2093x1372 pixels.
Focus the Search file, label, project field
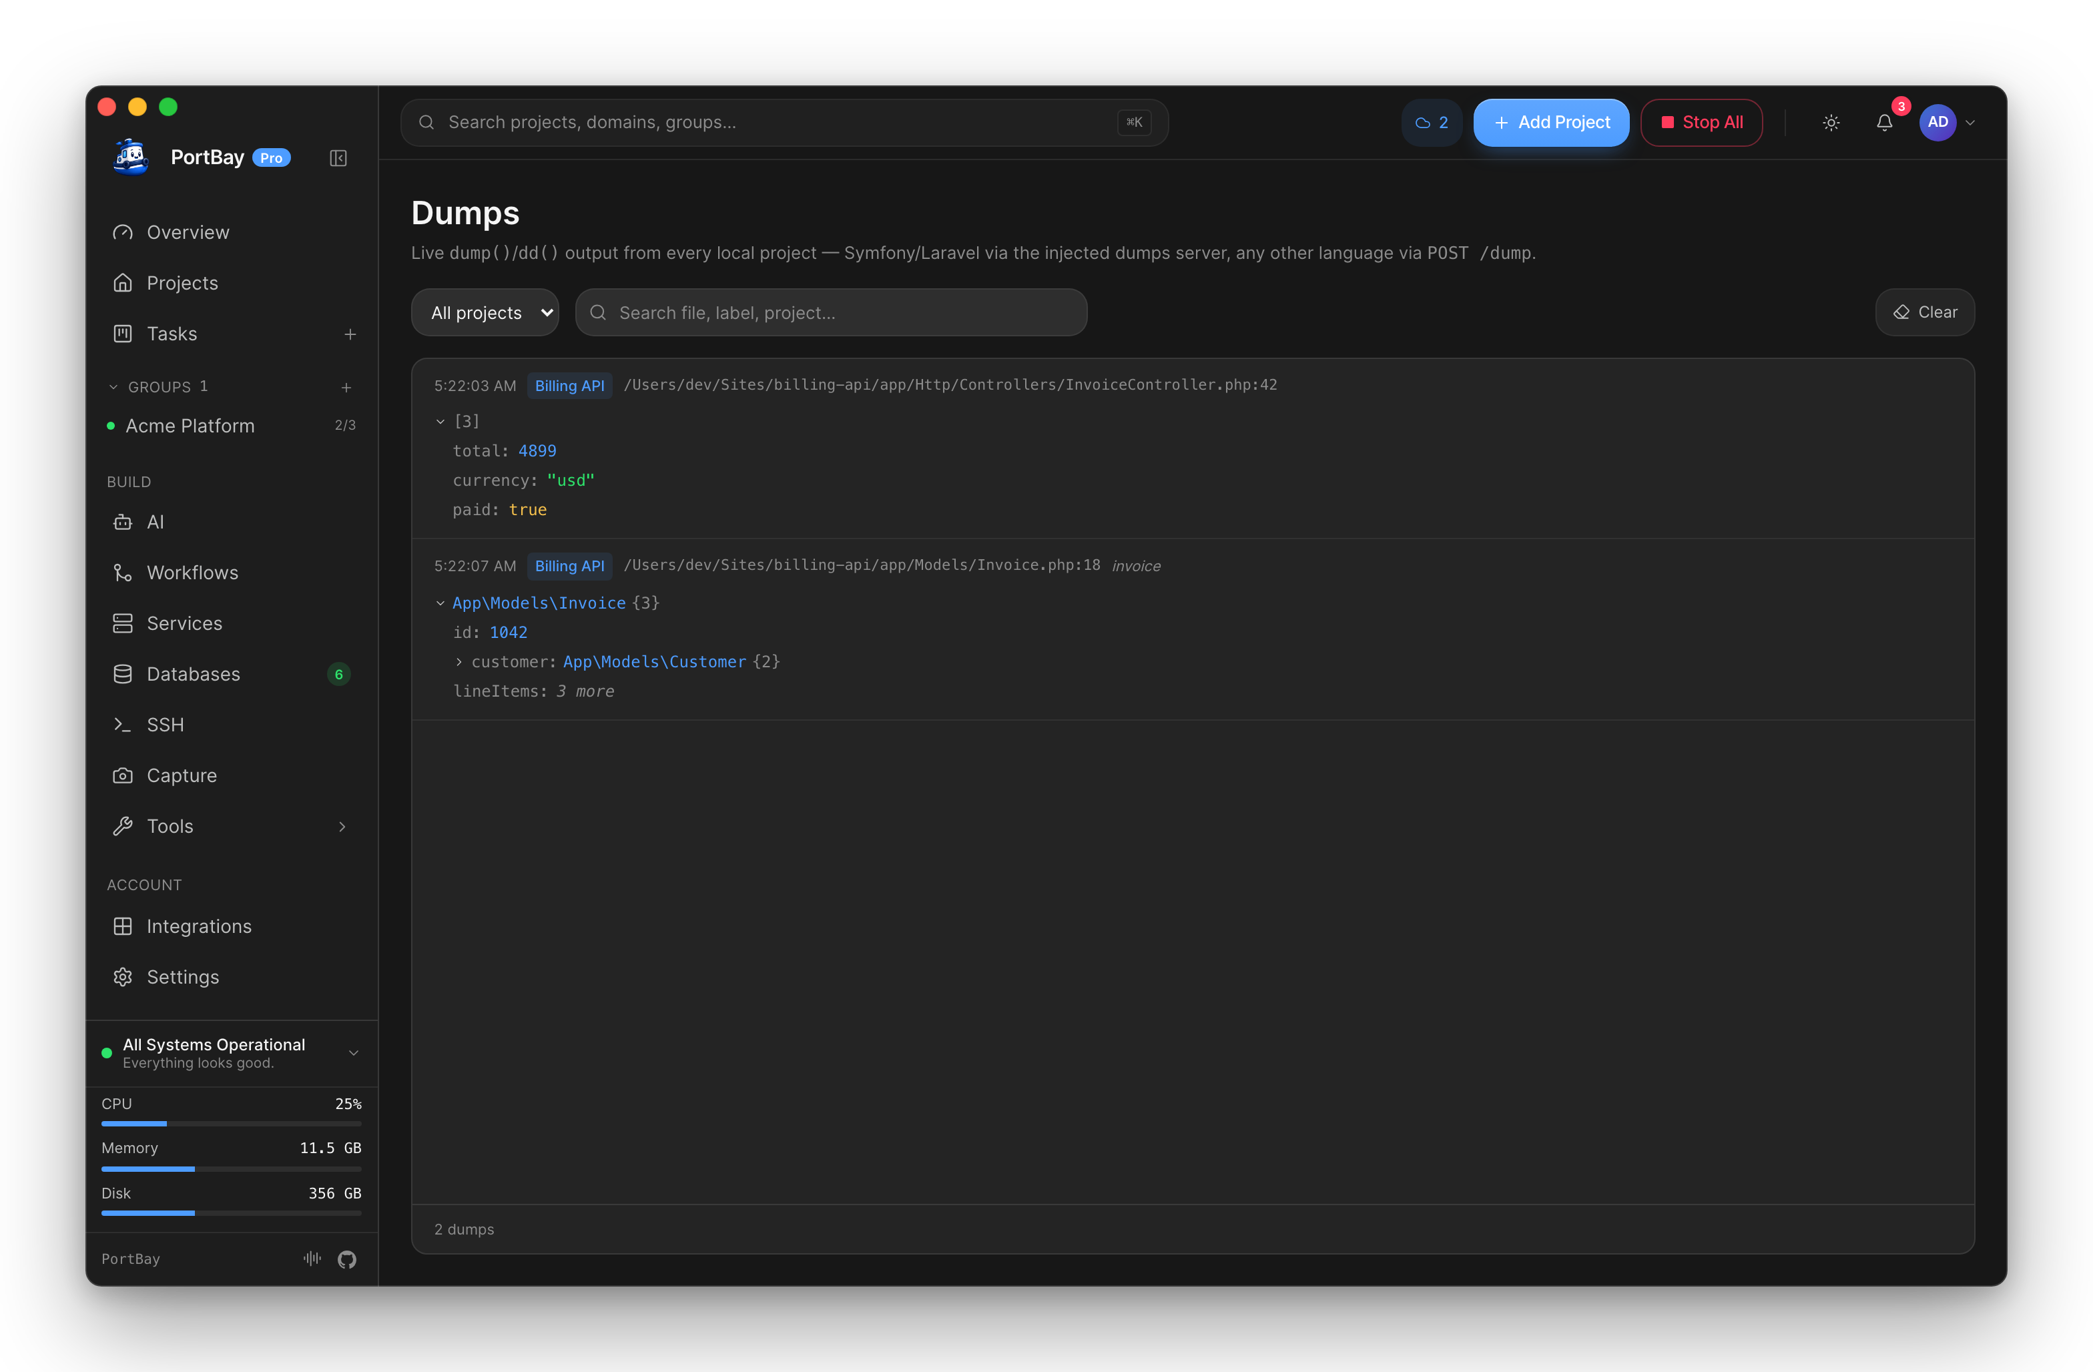coord(831,312)
